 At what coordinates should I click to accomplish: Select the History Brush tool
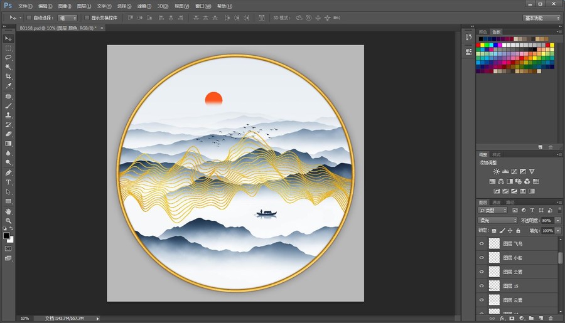tap(8, 125)
